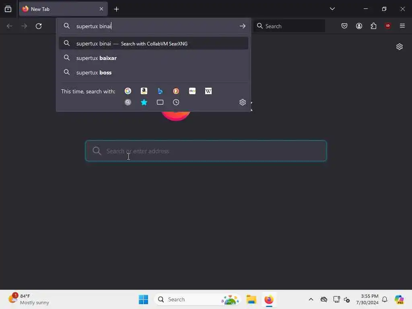The height and width of the screenshot is (309, 412).
Task: Open the uBlock Origin extension
Action: click(x=387, y=26)
